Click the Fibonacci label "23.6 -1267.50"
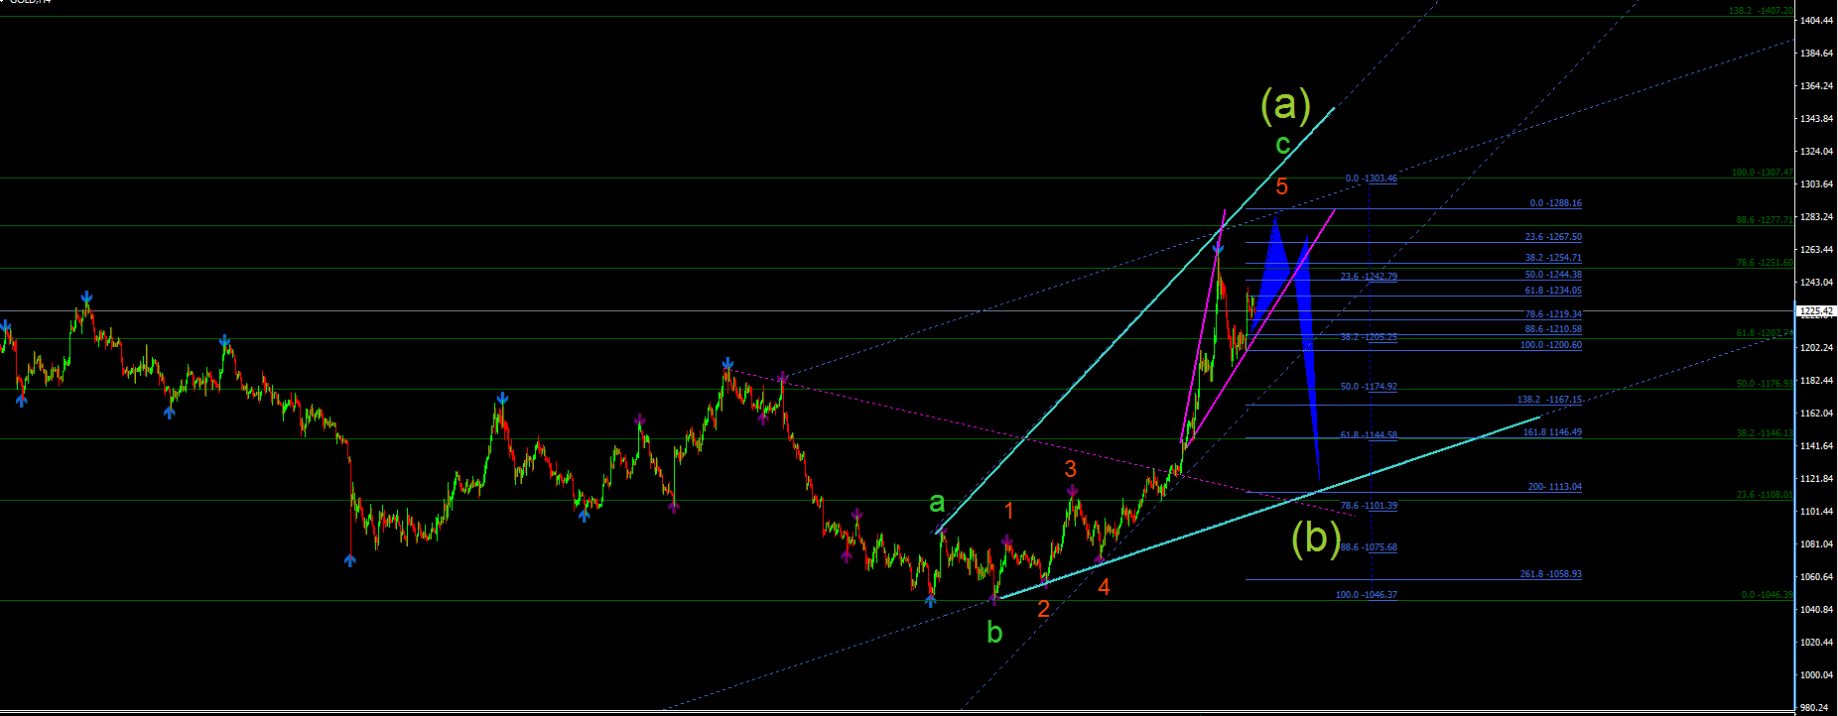 coord(1553,237)
